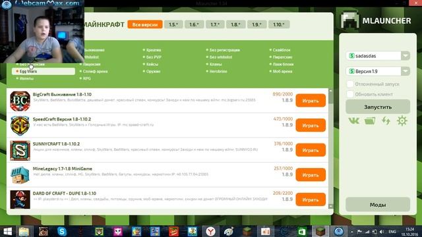Click the ENG language indicator
The width and height of the screenshot is (422, 237).
coord(392,232)
